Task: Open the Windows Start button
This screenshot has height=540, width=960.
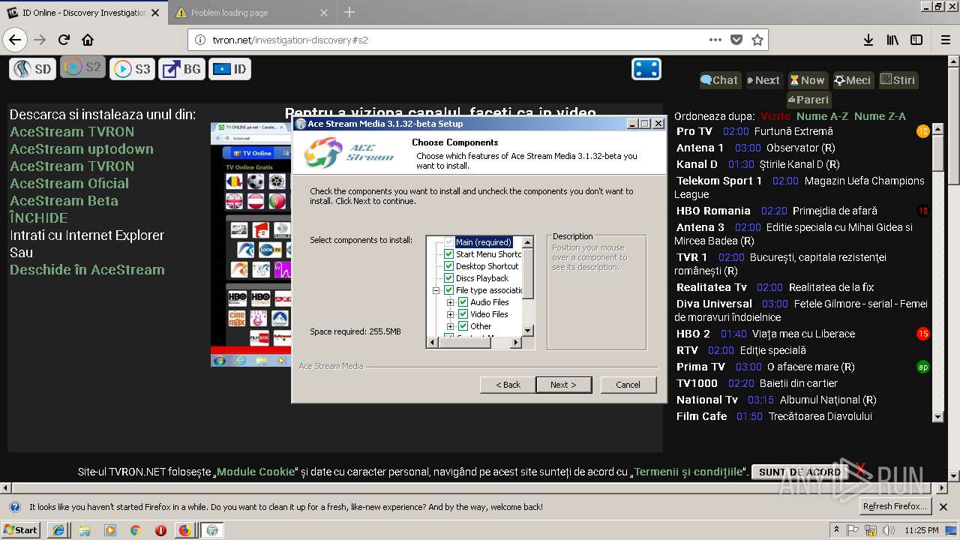Action: point(21,530)
